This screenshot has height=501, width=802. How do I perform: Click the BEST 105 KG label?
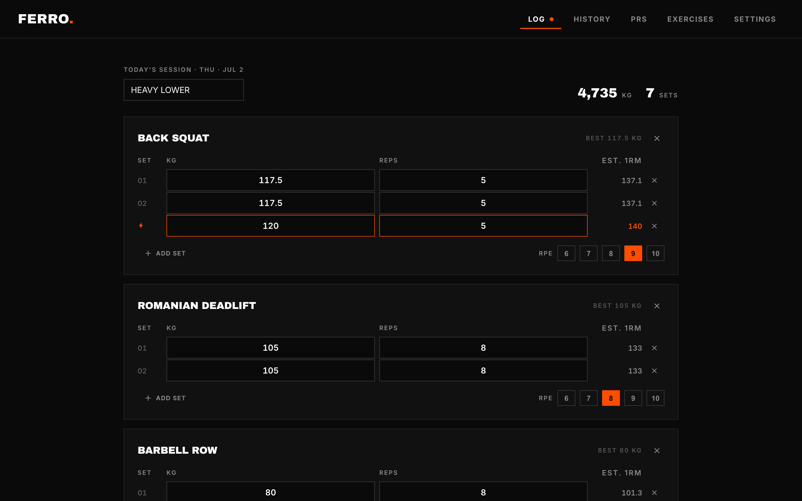(x=617, y=306)
